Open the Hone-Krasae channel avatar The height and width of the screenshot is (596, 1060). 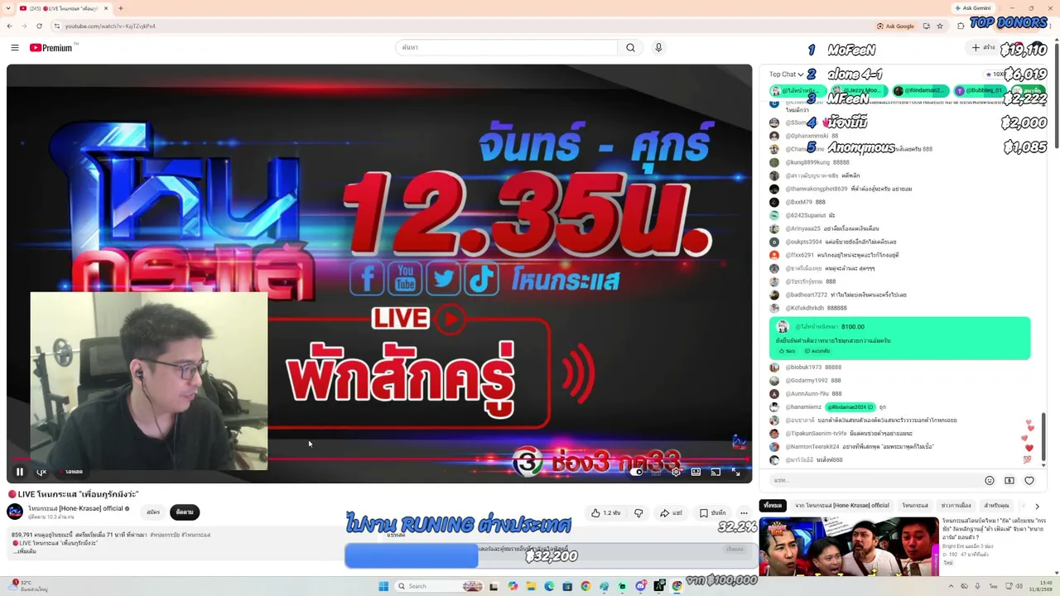tap(15, 512)
